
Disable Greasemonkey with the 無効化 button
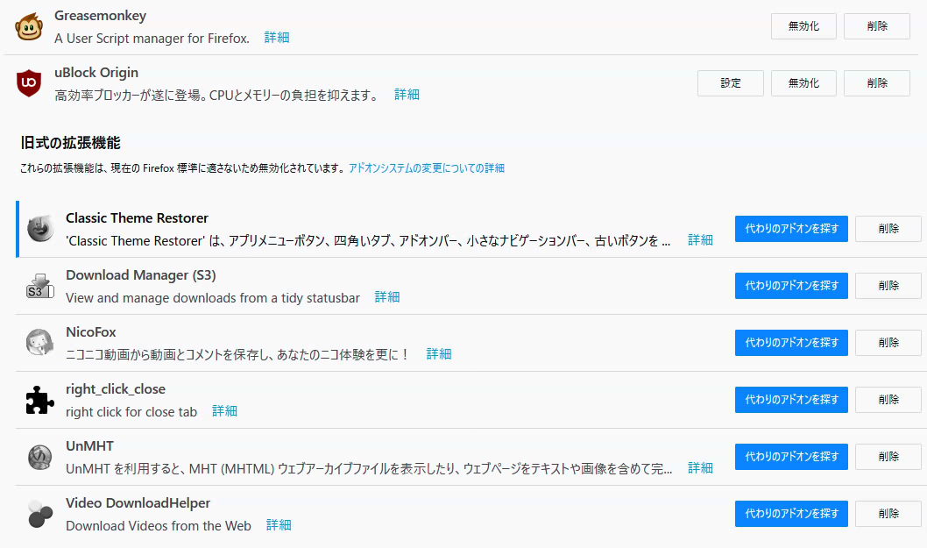(803, 26)
